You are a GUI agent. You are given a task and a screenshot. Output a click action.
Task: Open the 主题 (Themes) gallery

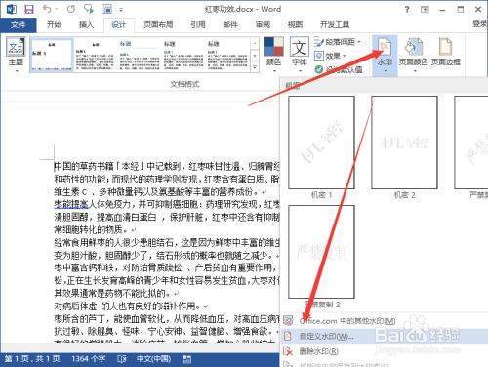coord(16,55)
